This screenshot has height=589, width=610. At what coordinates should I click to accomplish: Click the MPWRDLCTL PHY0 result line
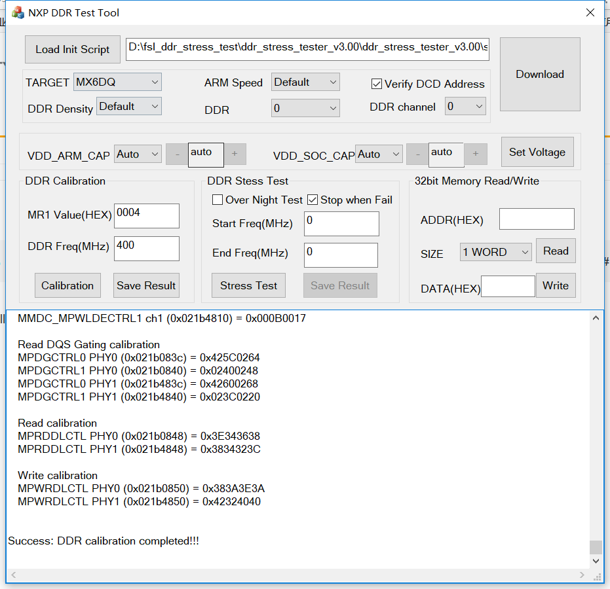pyautogui.click(x=142, y=488)
